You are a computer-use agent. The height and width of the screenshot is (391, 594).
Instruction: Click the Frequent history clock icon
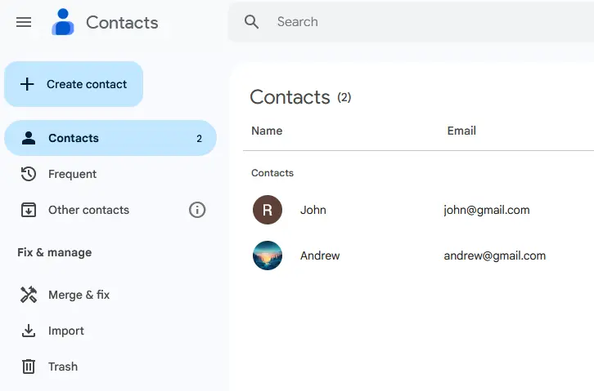pyautogui.click(x=29, y=174)
